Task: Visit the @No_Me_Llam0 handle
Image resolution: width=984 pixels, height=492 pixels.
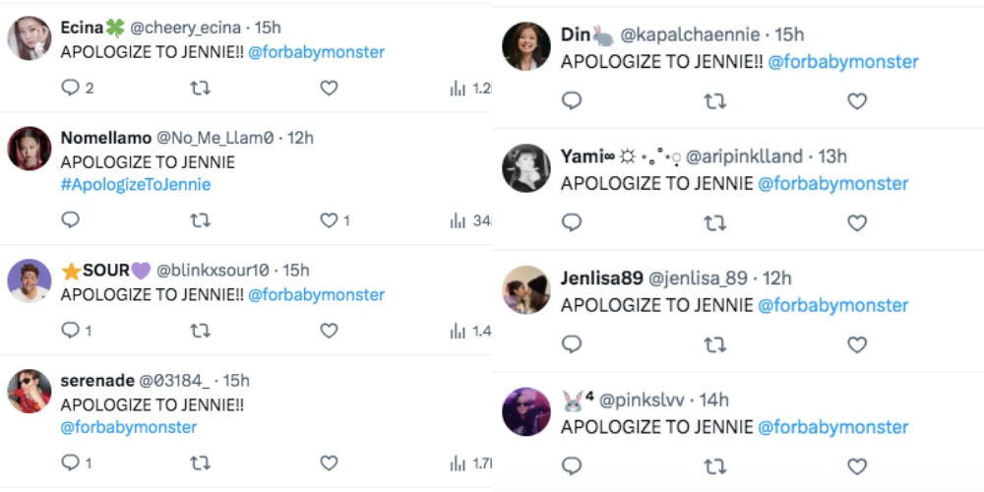Action: [x=215, y=138]
